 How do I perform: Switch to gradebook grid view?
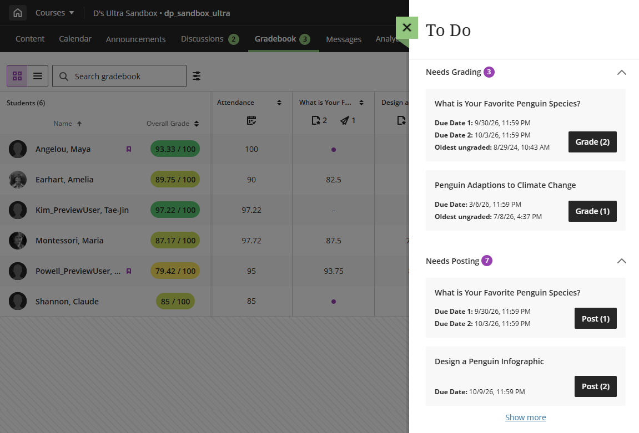pyautogui.click(x=17, y=76)
